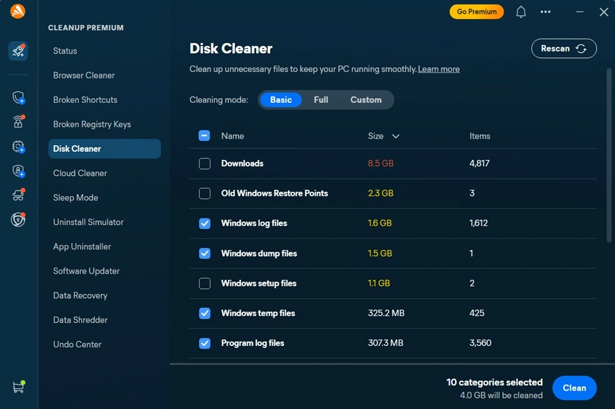615x409 pixels.
Task: Open Data Shredder
Action: click(x=80, y=320)
